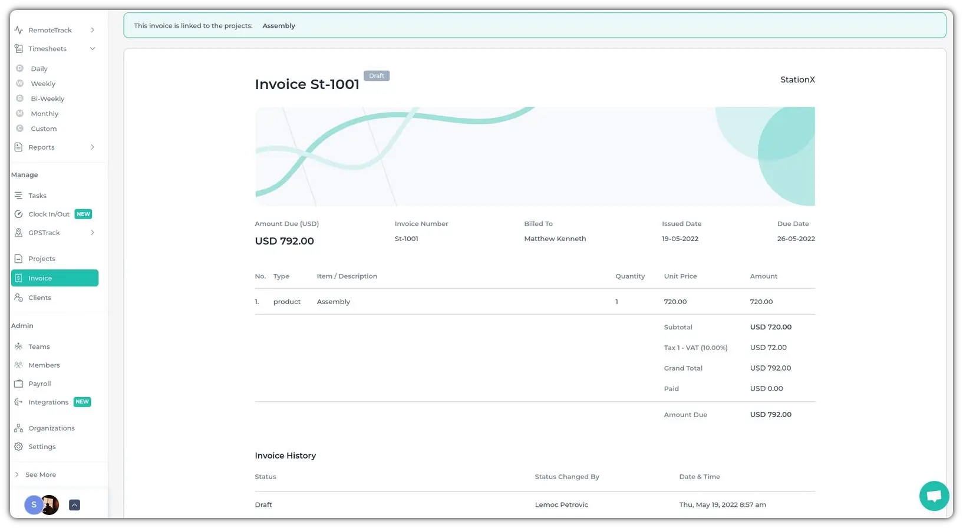The width and height of the screenshot is (963, 528).
Task: Expand the GPSTrack submenu arrow
Action: pos(93,233)
